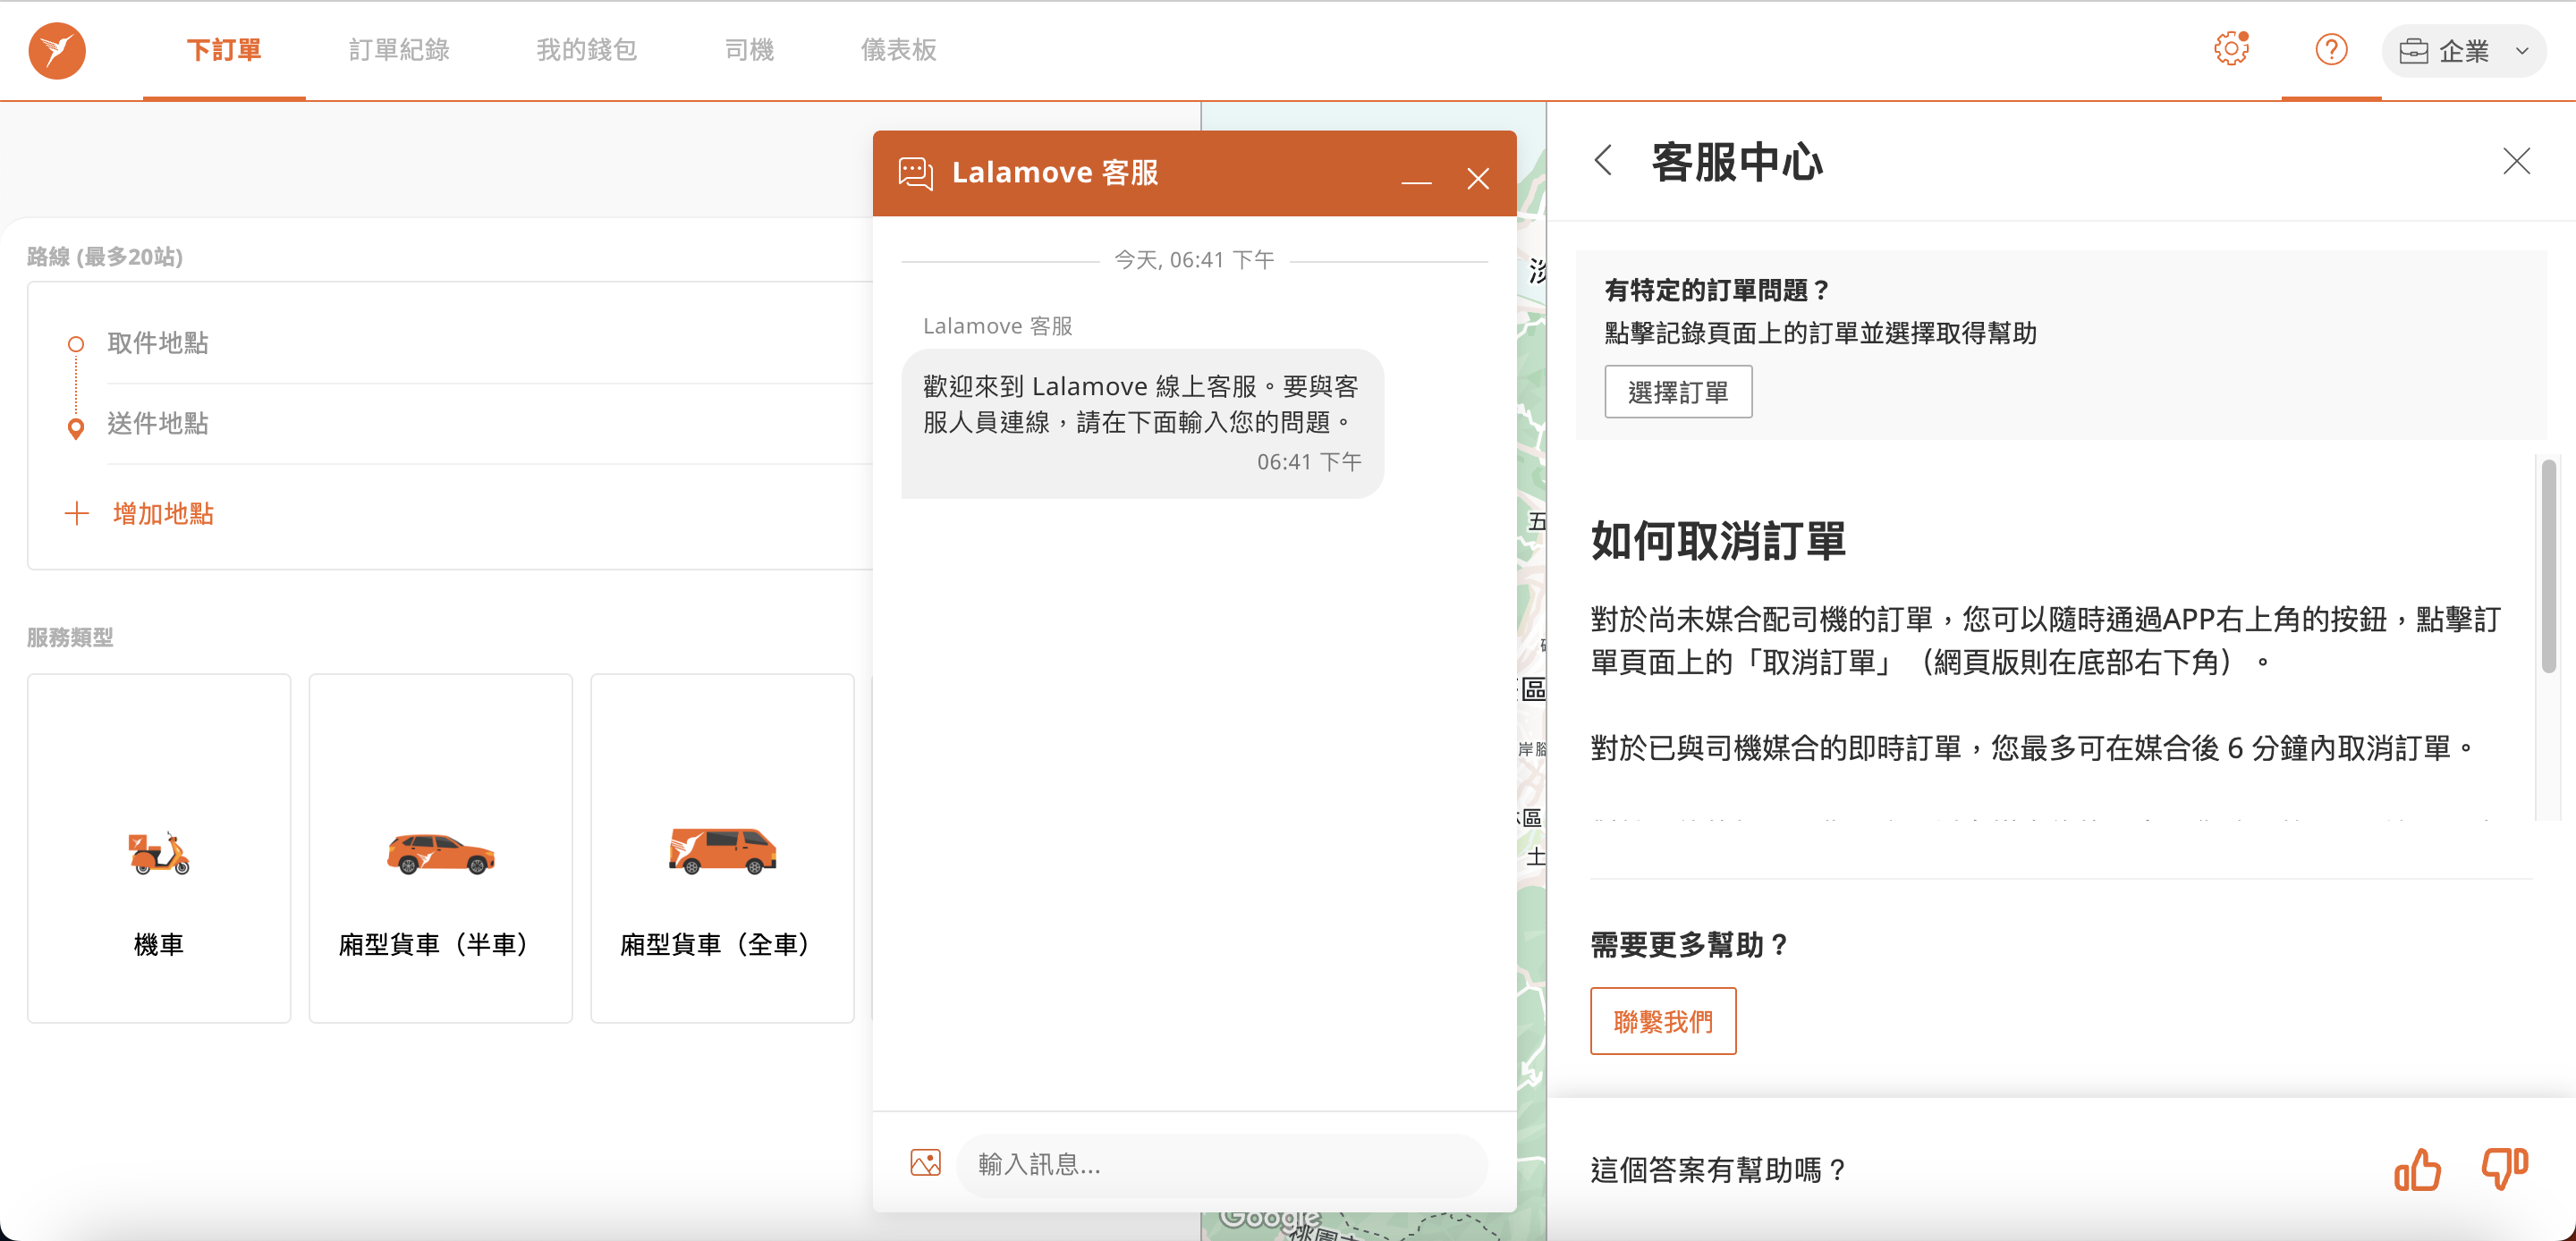Click the 需要更多幫助？ text
Image resolution: width=2576 pixels, height=1241 pixels.
click(x=1689, y=945)
